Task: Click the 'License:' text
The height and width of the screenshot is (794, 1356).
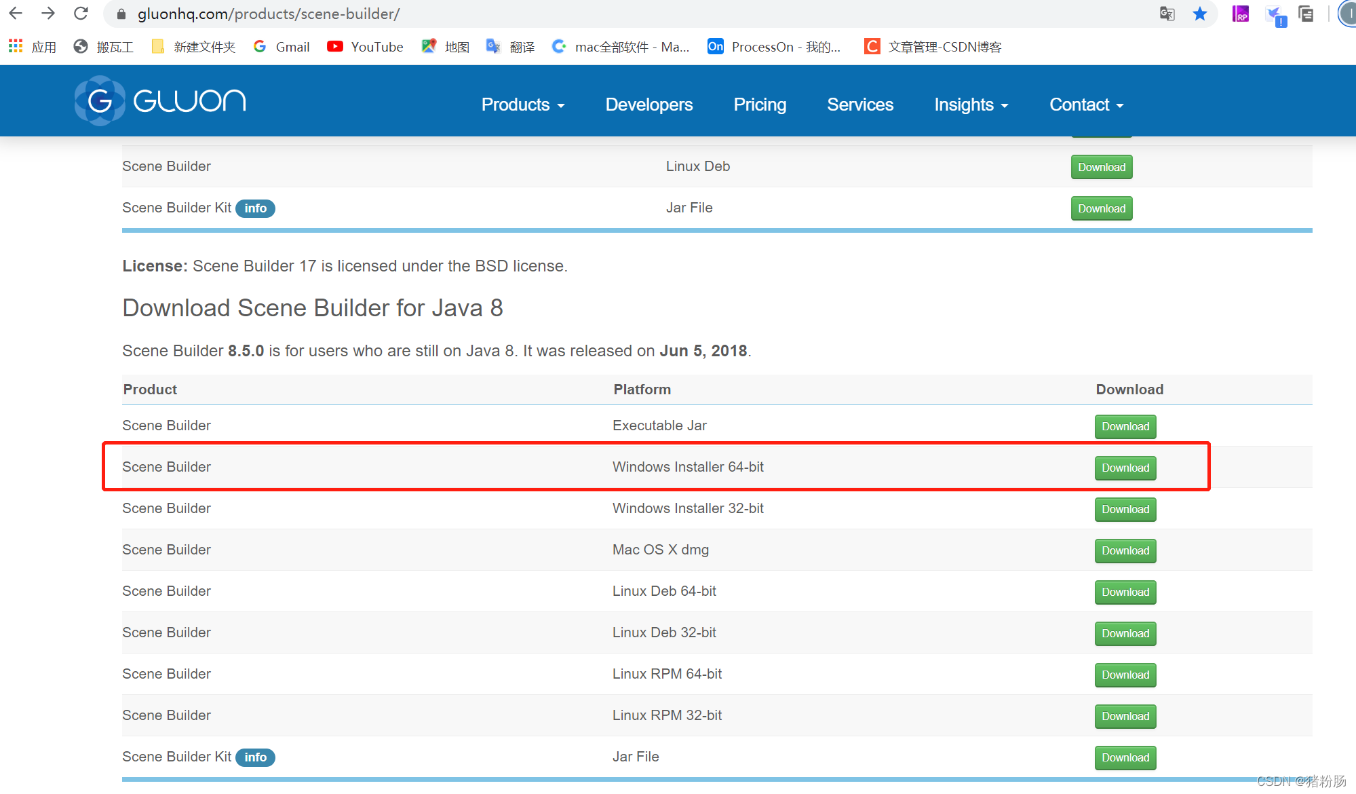Action: point(155,266)
